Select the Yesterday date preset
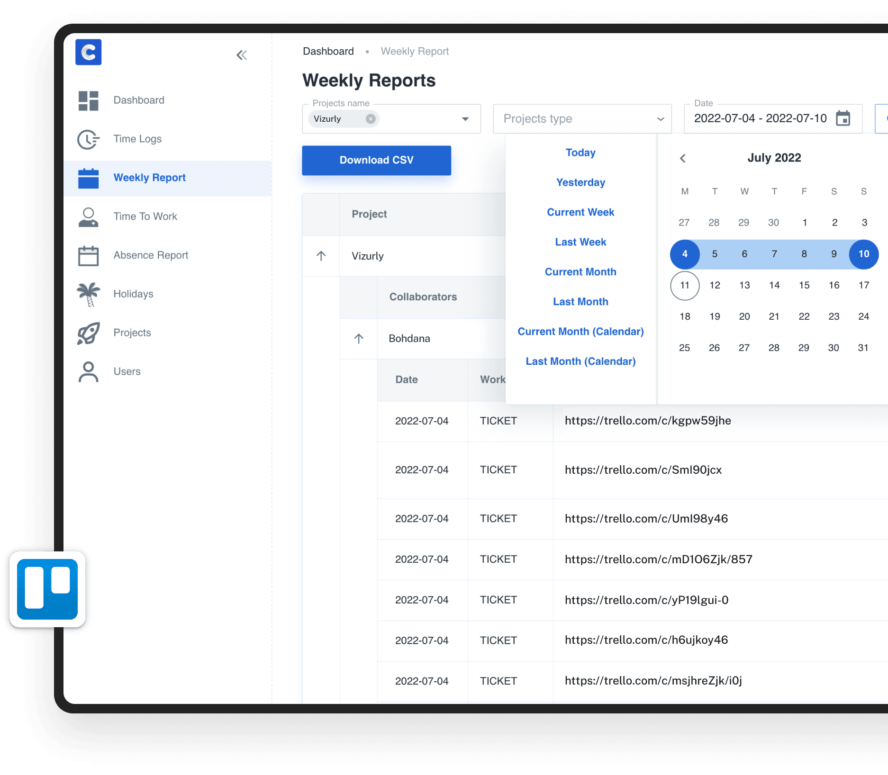888x775 pixels. pos(580,183)
